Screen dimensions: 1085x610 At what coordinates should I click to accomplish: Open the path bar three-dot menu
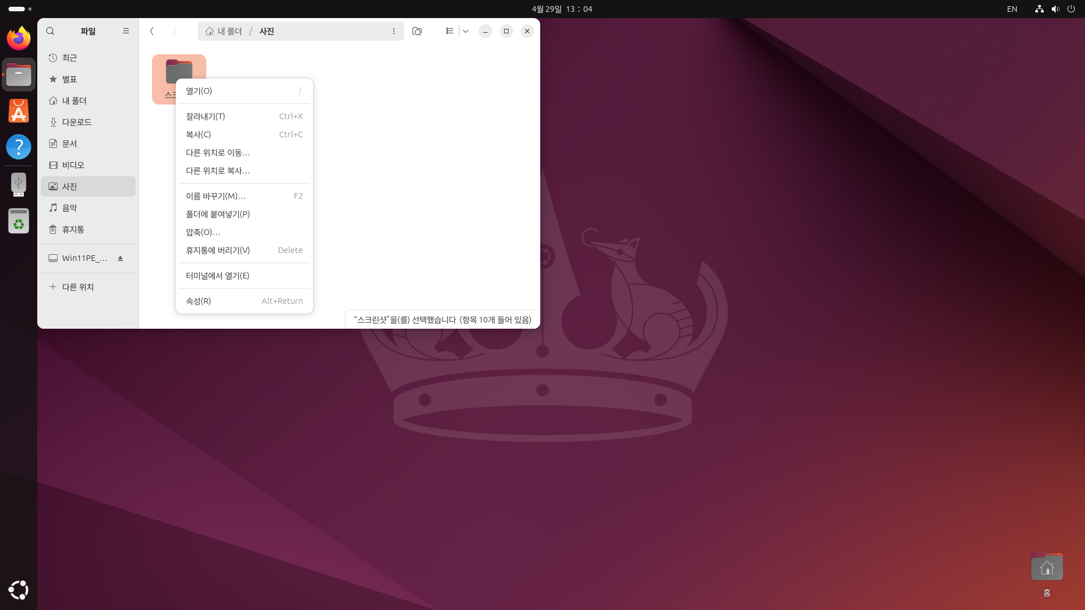394,31
